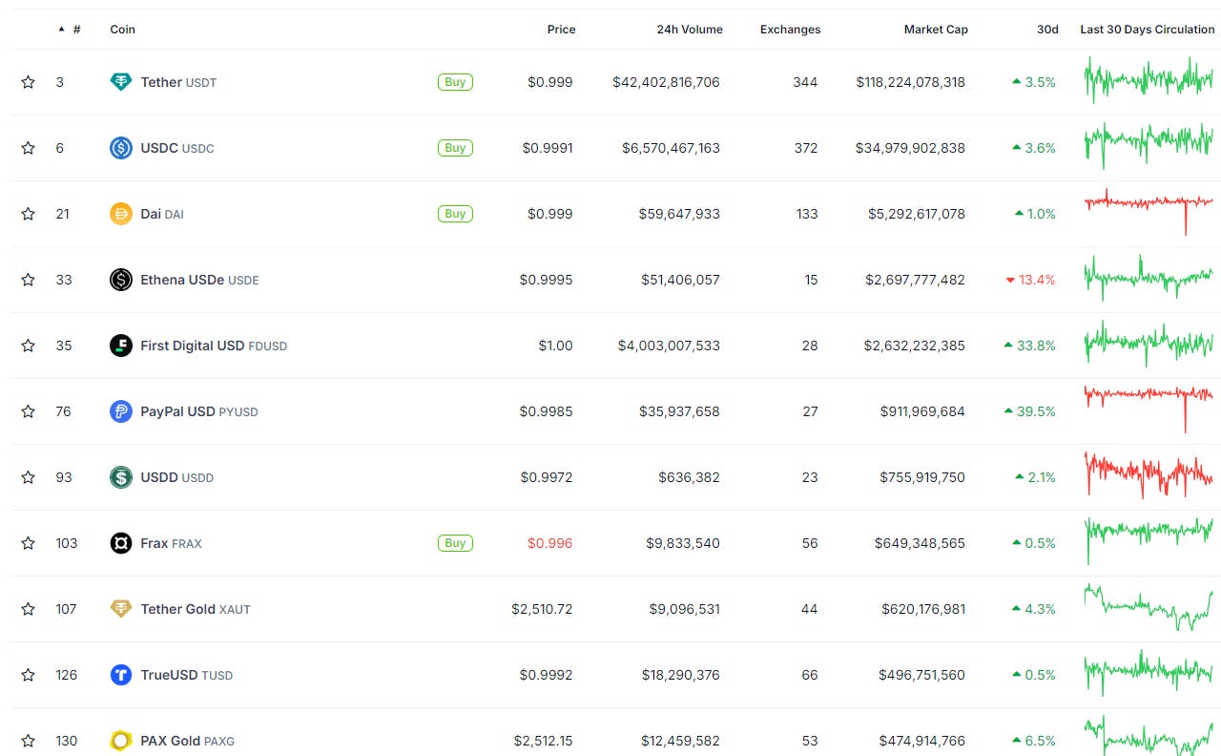
Task: Click Tether market cap $118,224,078,318
Action: [x=911, y=82]
